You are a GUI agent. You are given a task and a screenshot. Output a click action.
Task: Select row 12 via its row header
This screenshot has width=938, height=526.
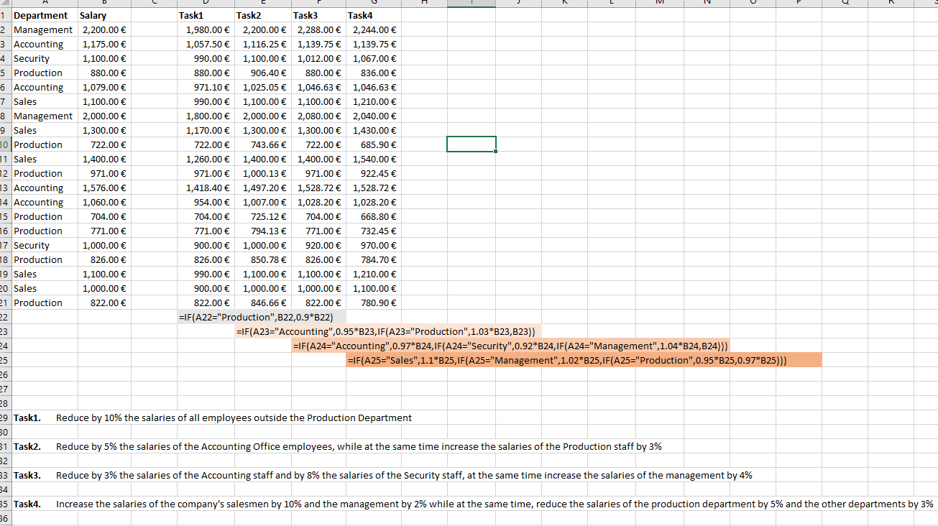[5, 173]
